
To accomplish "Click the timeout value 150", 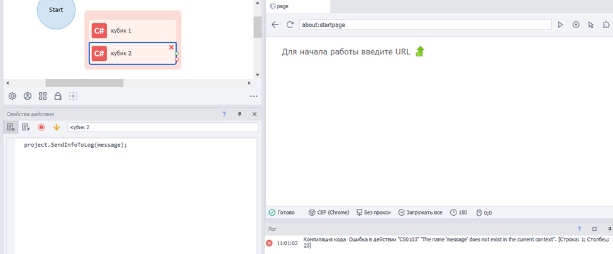I will 458,213.
